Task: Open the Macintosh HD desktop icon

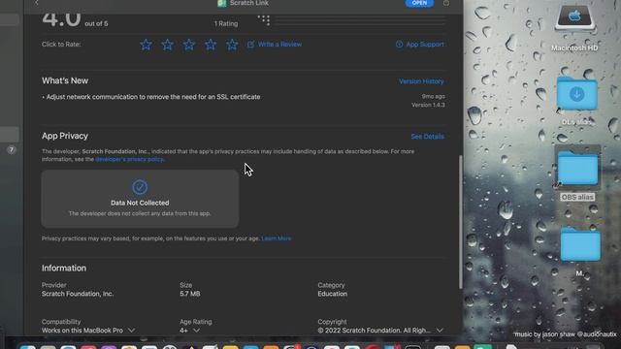Action: (x=574, y=17)
